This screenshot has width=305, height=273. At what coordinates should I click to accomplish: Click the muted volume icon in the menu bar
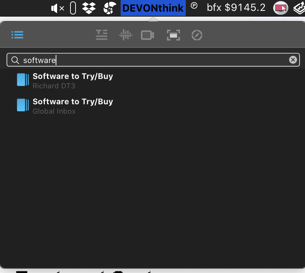click(57, 7)
